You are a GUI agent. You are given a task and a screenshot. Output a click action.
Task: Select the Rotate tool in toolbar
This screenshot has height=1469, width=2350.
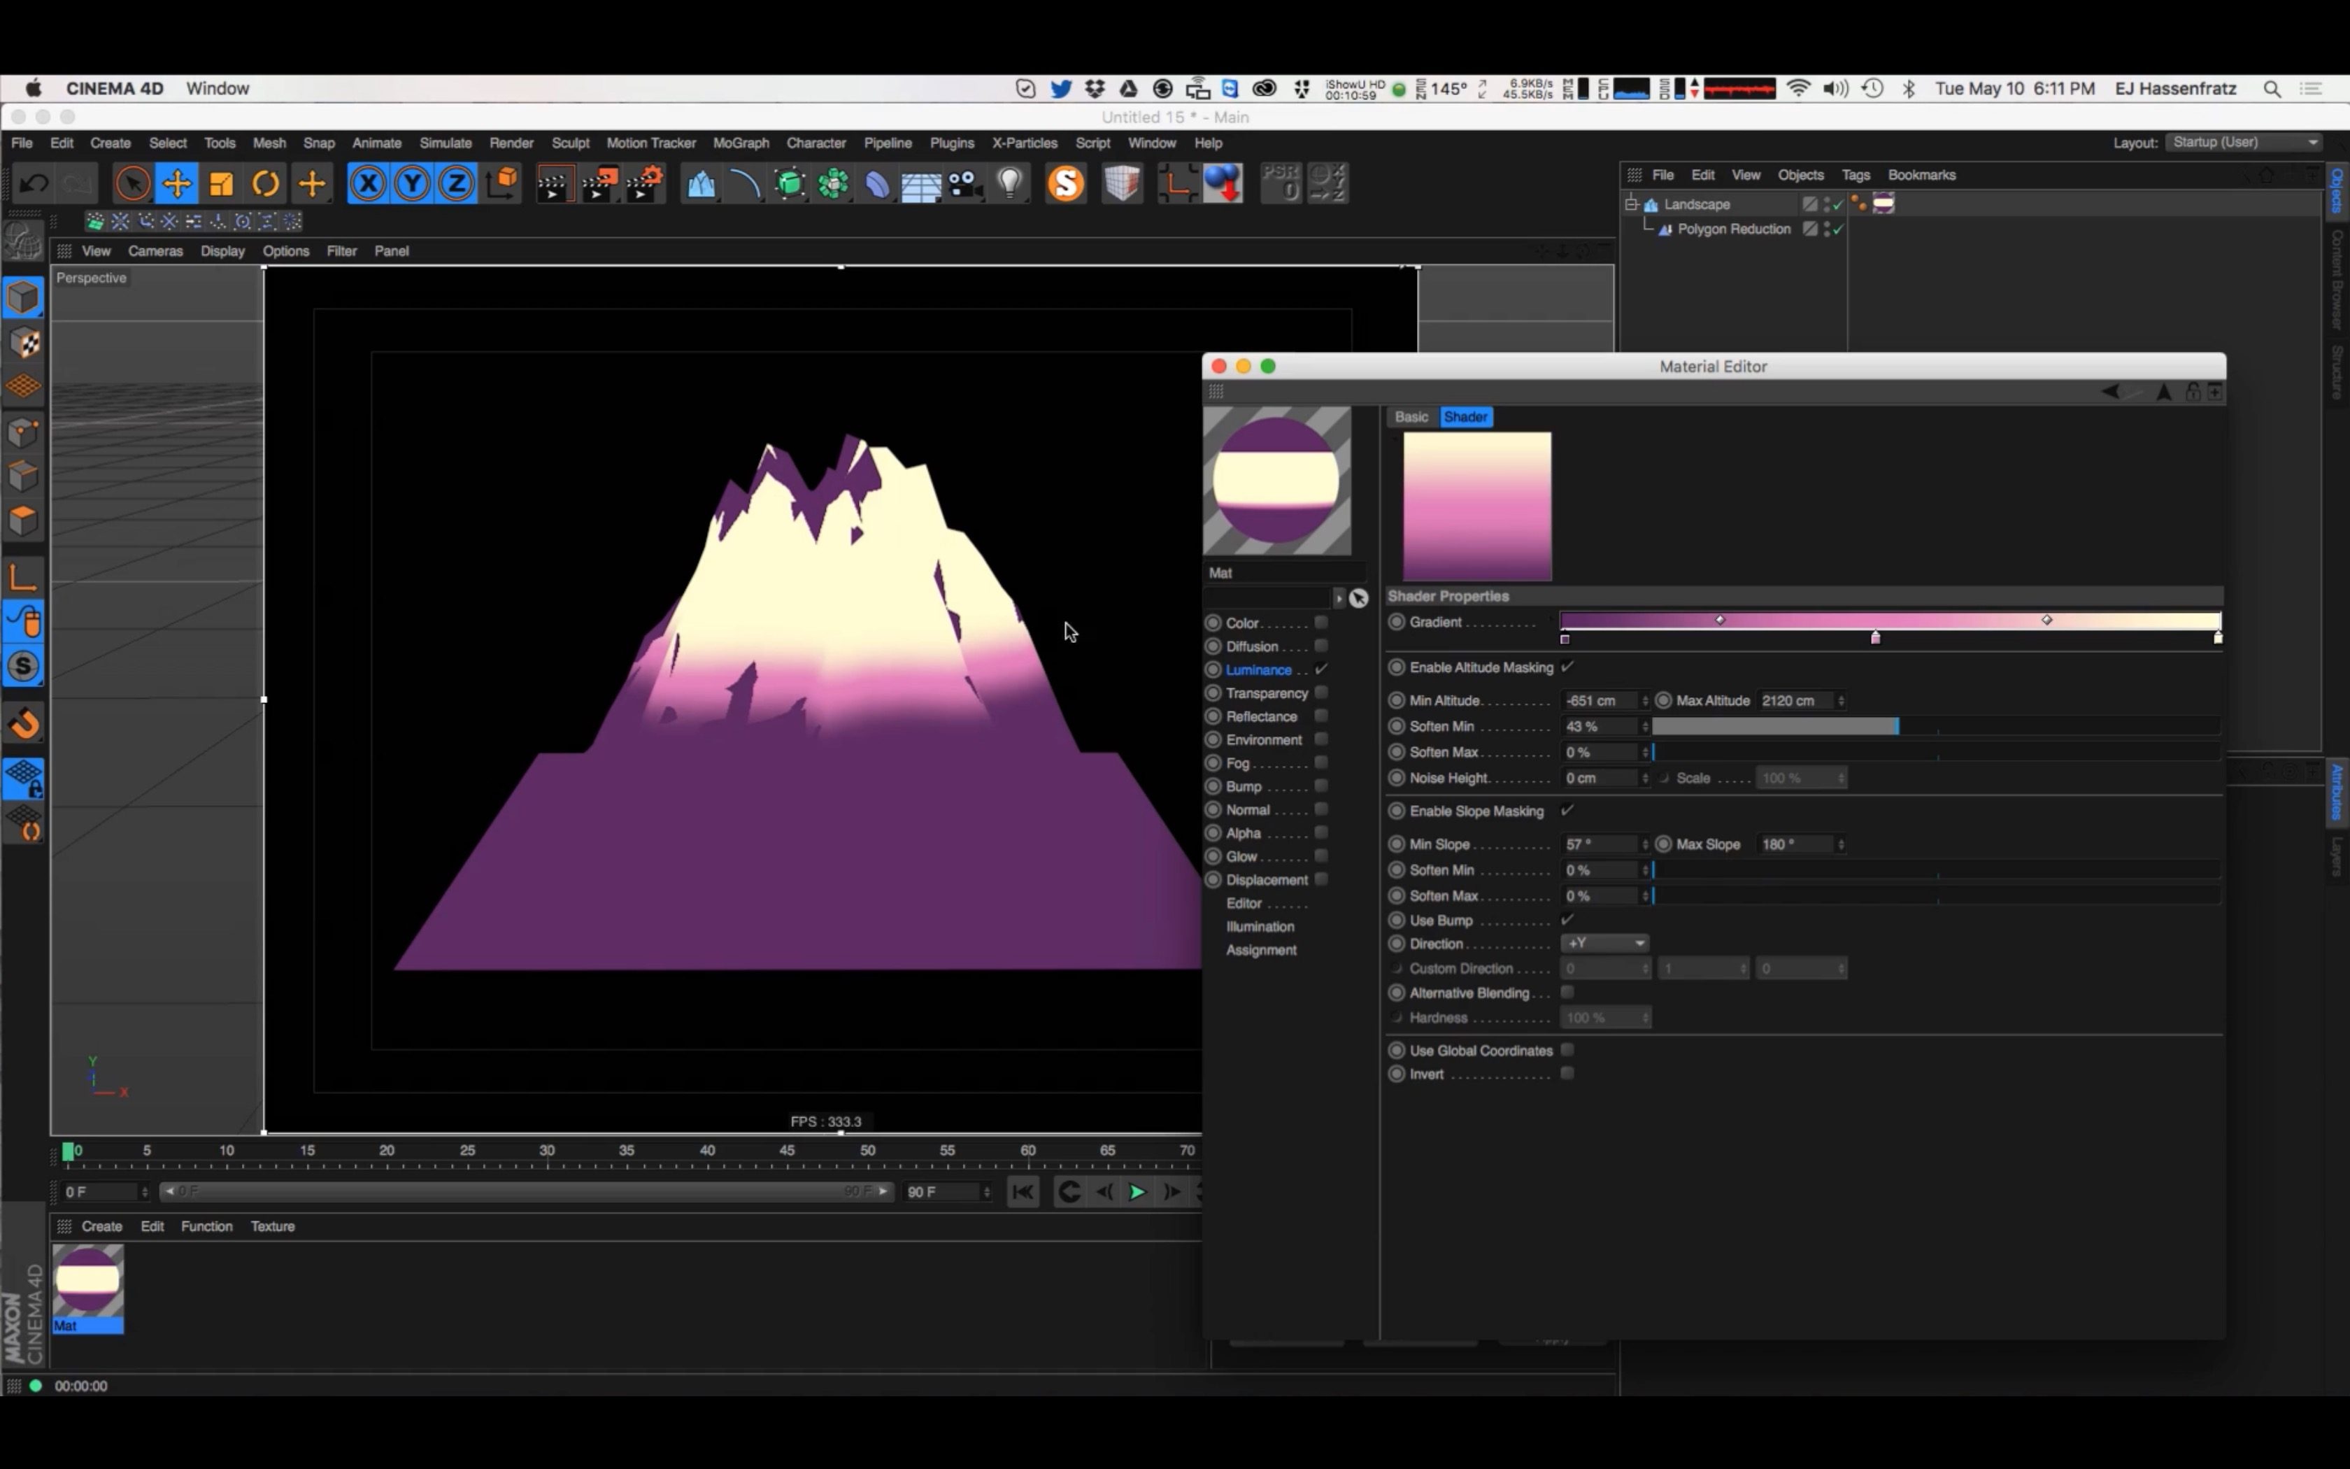(267, 185)
